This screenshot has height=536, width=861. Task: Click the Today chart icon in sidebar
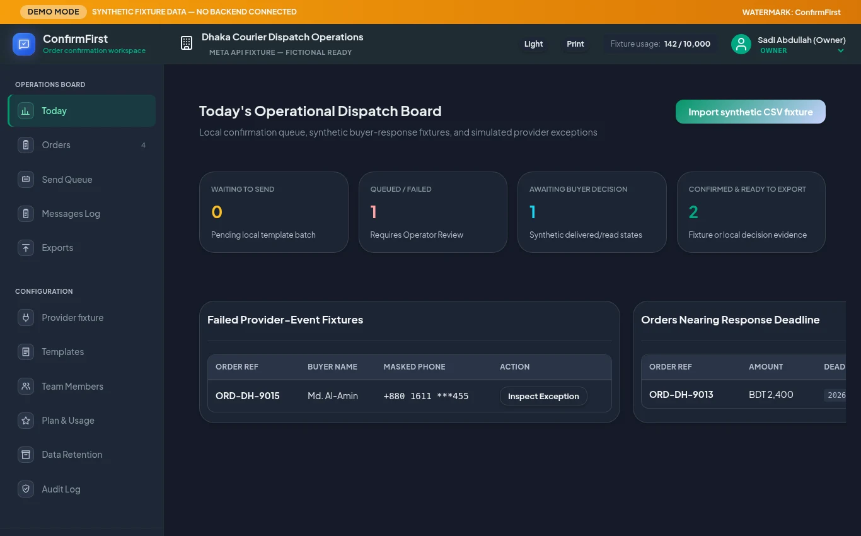[26, 111]
